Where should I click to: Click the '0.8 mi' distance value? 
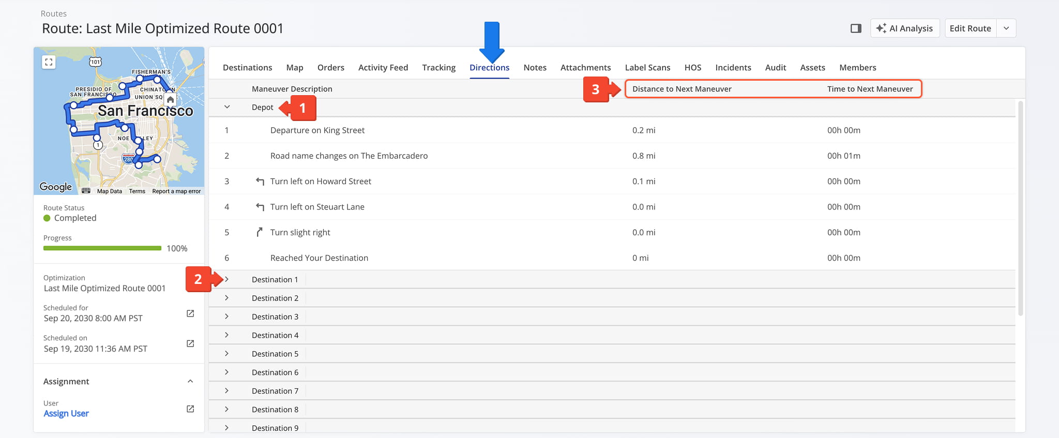point(644,156)
